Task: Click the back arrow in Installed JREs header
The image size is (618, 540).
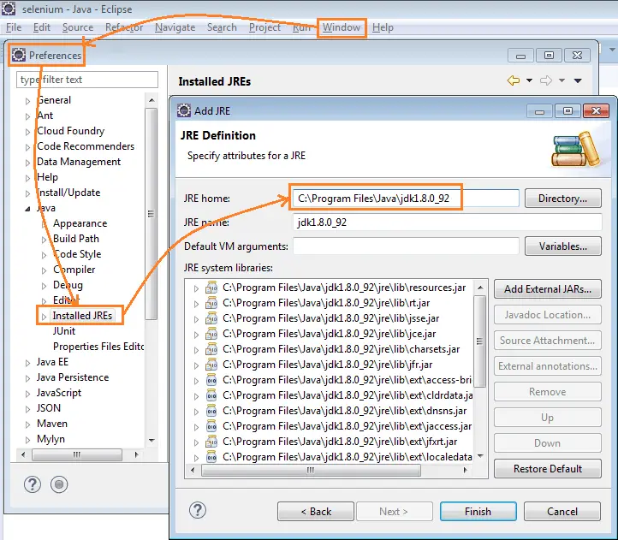Action: (x=514, y=80)
